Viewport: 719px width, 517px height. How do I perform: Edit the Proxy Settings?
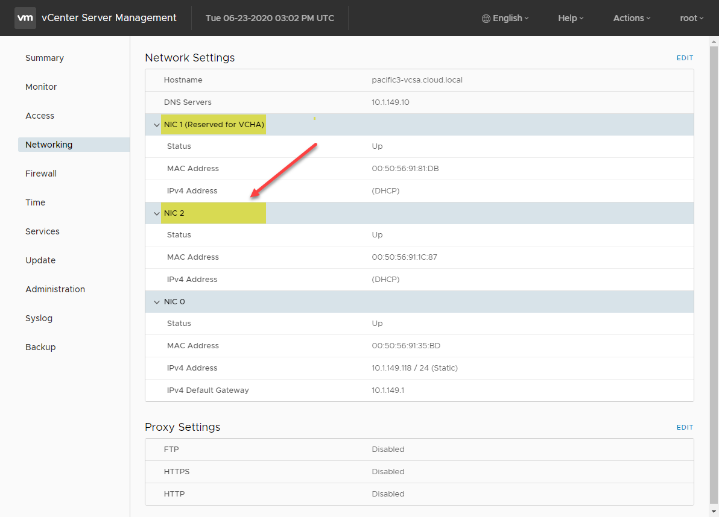685,427
